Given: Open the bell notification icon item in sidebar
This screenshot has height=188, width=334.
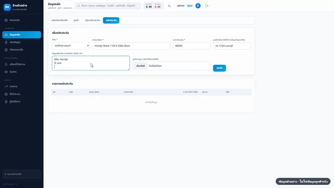Looking at the screenshot, I should coord(6,64).
